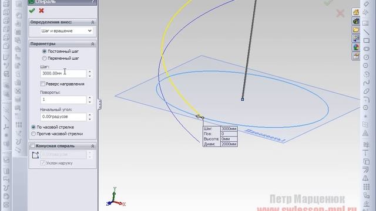Select the Slot sketch tool
This screenshot has width=376, height=211.
click(x=366, y=49)
